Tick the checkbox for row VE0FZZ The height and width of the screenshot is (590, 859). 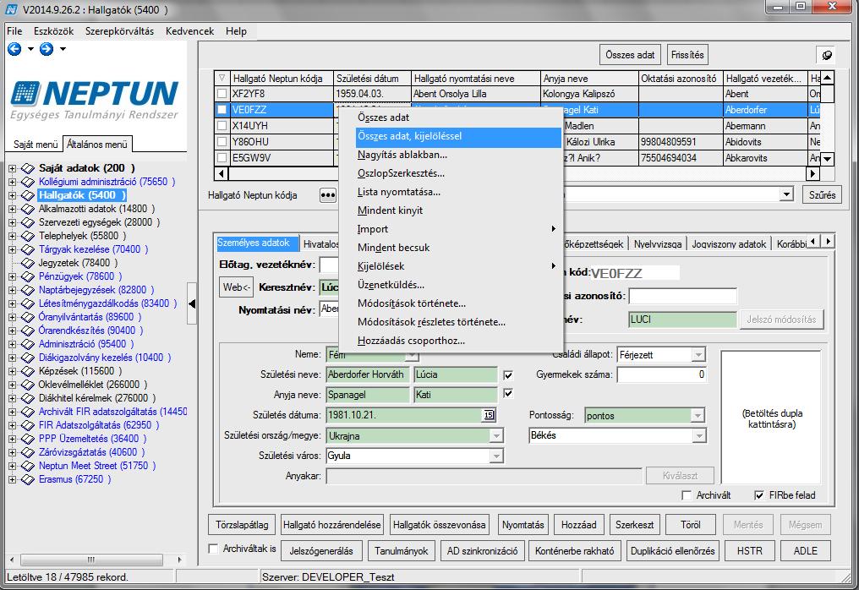[222, 110]
